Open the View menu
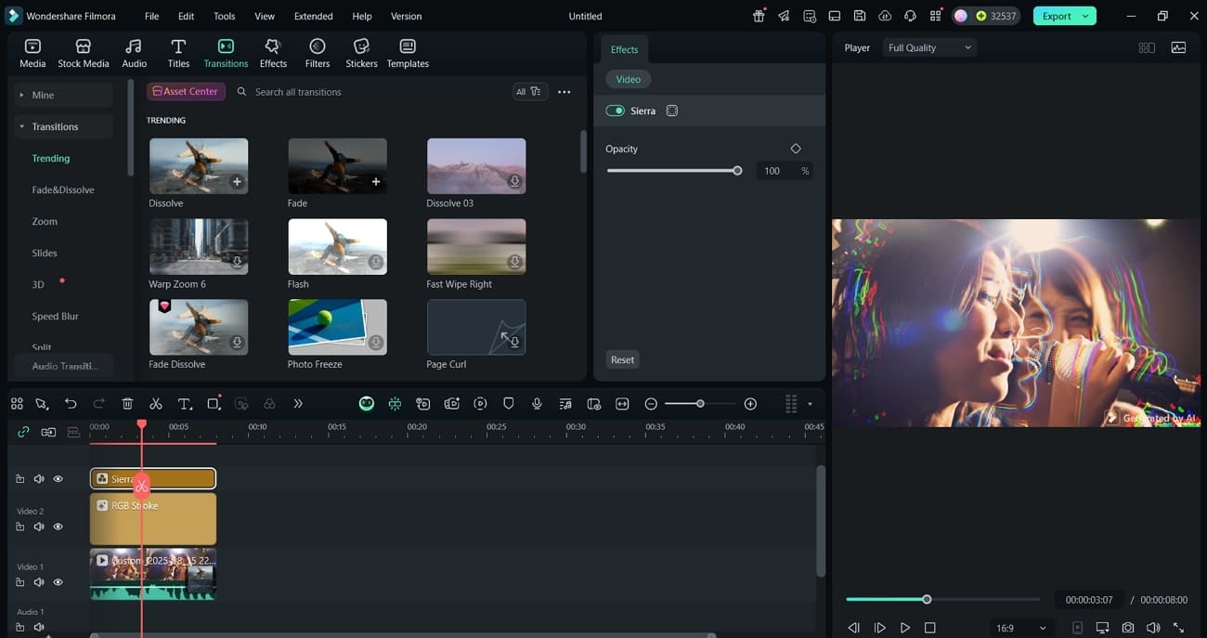 point(265,16)
